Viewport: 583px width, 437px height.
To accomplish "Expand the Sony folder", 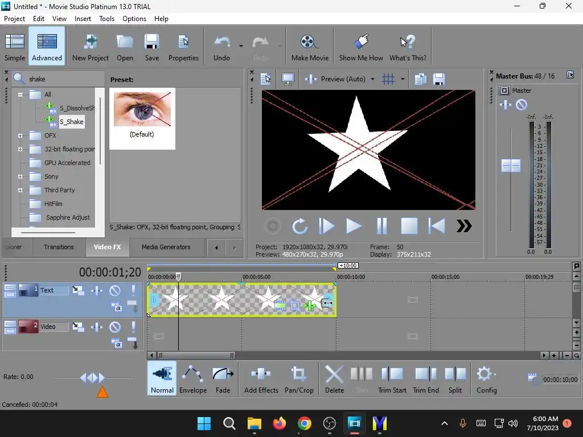I will pyautogui.click(x=20, y=176).
